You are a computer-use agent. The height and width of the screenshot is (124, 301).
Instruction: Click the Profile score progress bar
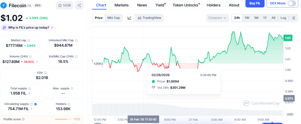63,119
